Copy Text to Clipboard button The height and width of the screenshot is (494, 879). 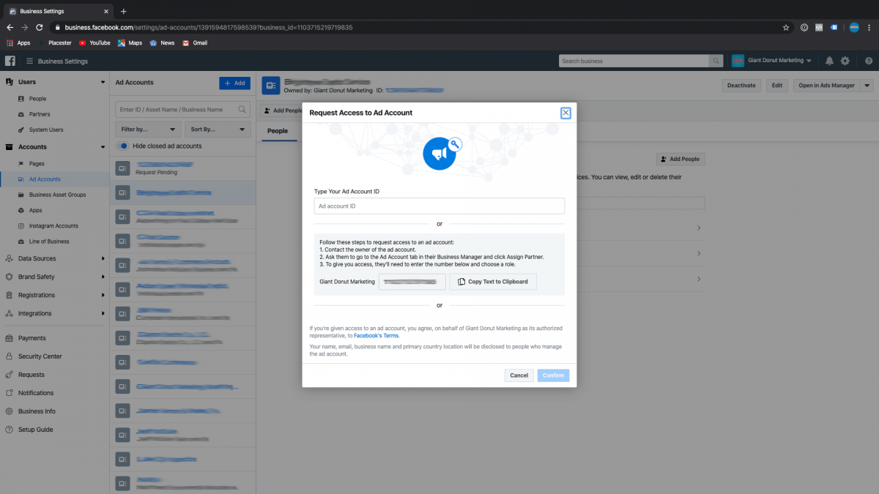pos(493,282)
